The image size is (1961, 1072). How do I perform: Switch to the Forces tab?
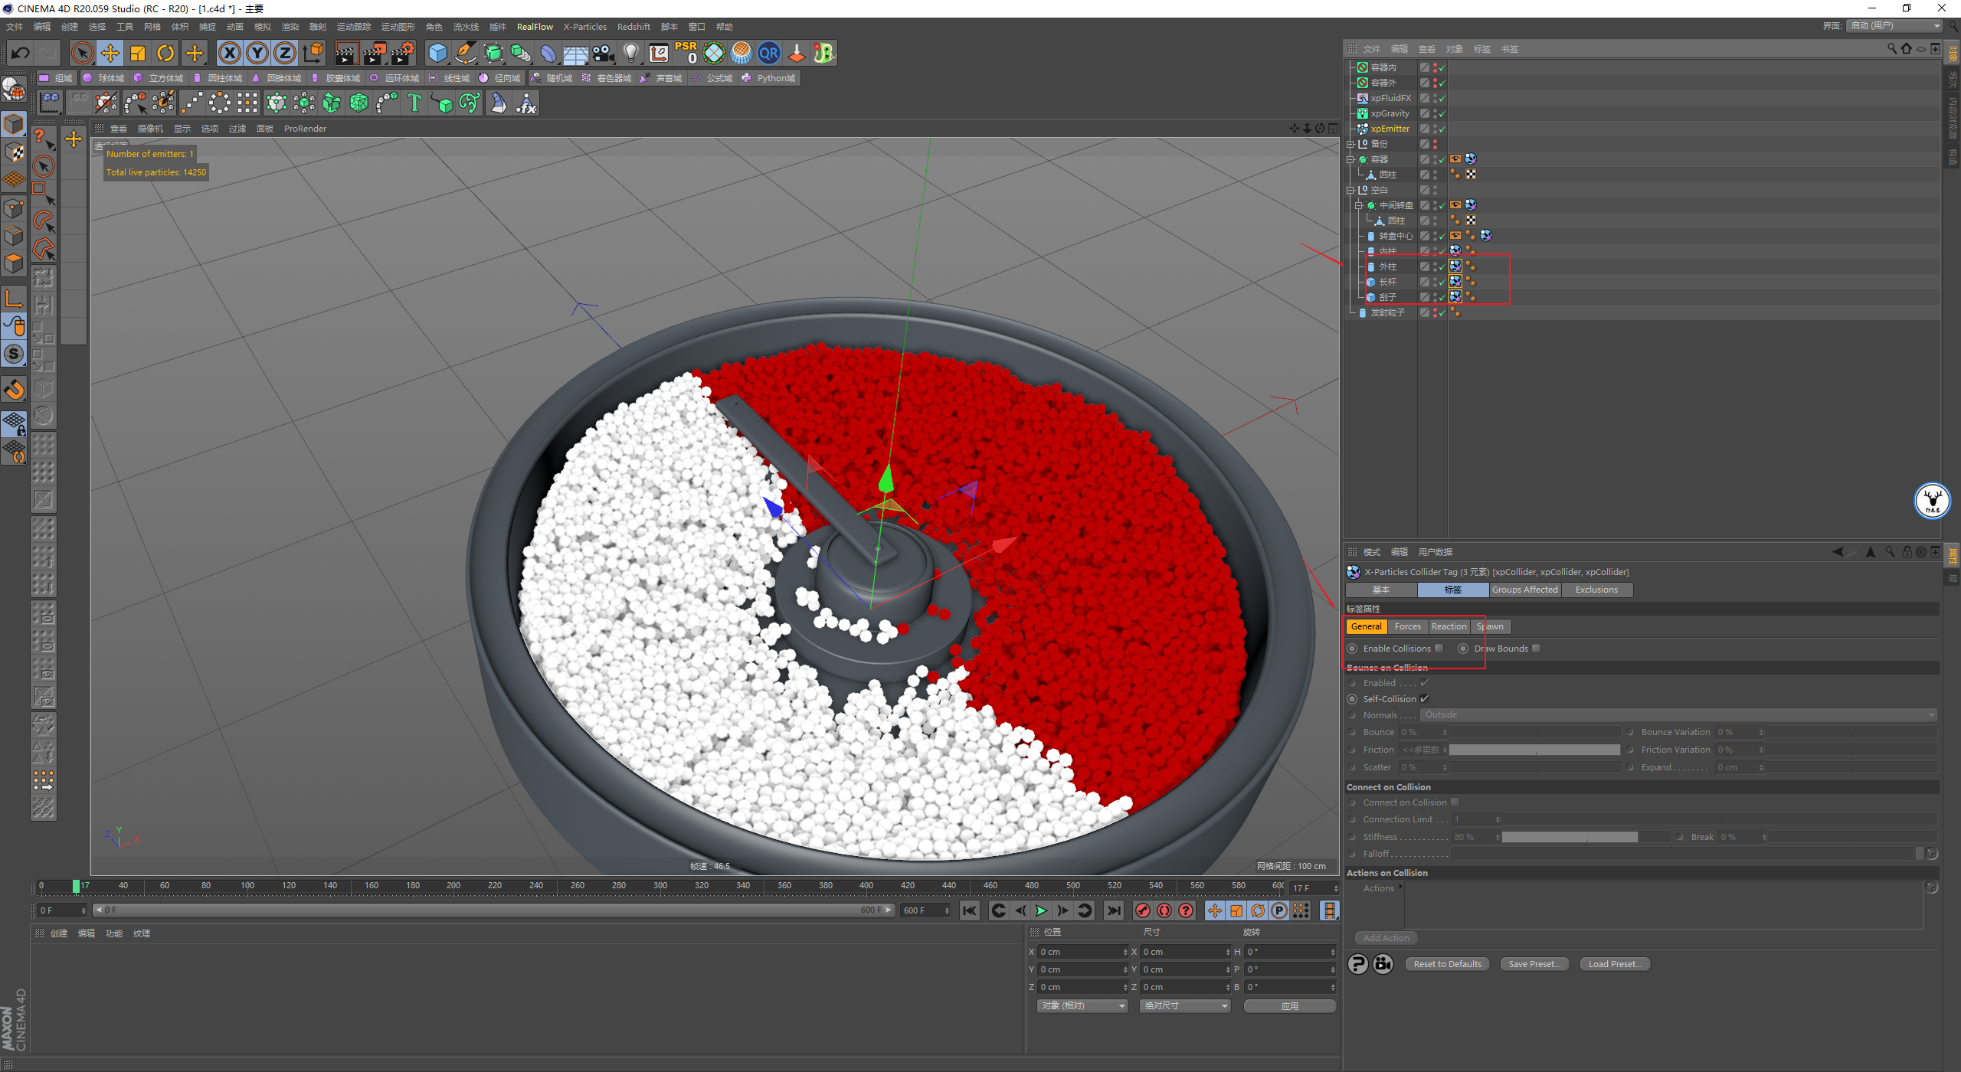tap(1407, 626)
